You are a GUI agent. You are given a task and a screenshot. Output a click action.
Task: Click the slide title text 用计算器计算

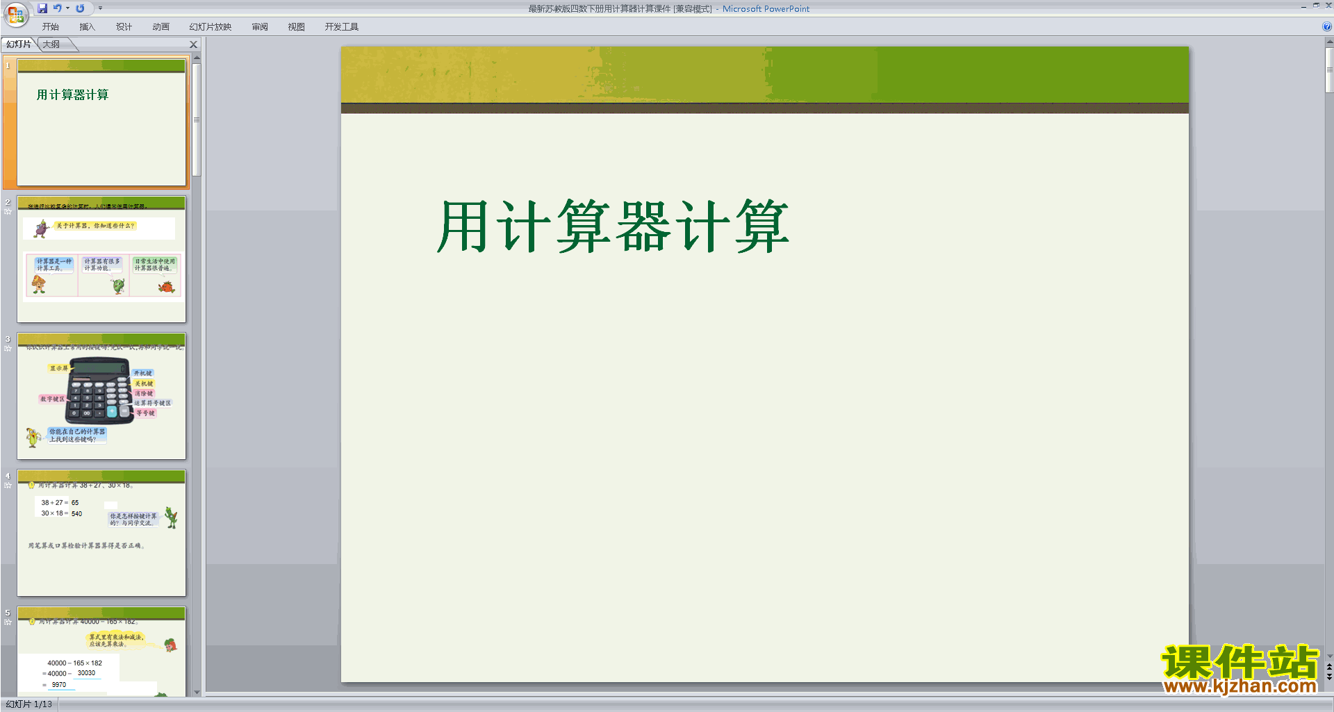pos(613,226)
